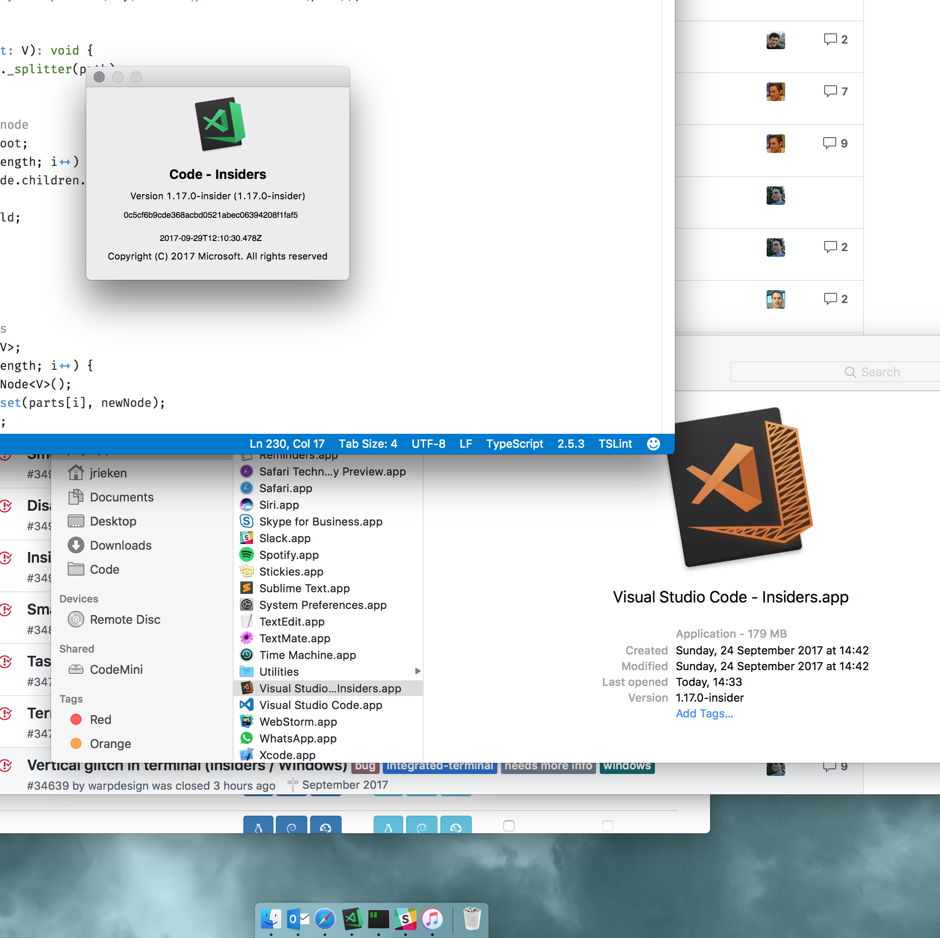Open Finder from the dock
Image resolution: width=940 pixels, height=938 pixels.
tap(271, 919)
